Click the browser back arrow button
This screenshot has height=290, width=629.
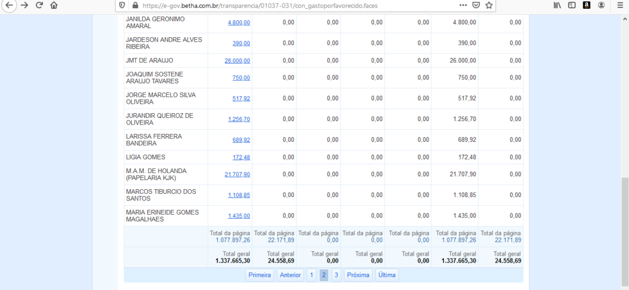click(x=8, y=5)
